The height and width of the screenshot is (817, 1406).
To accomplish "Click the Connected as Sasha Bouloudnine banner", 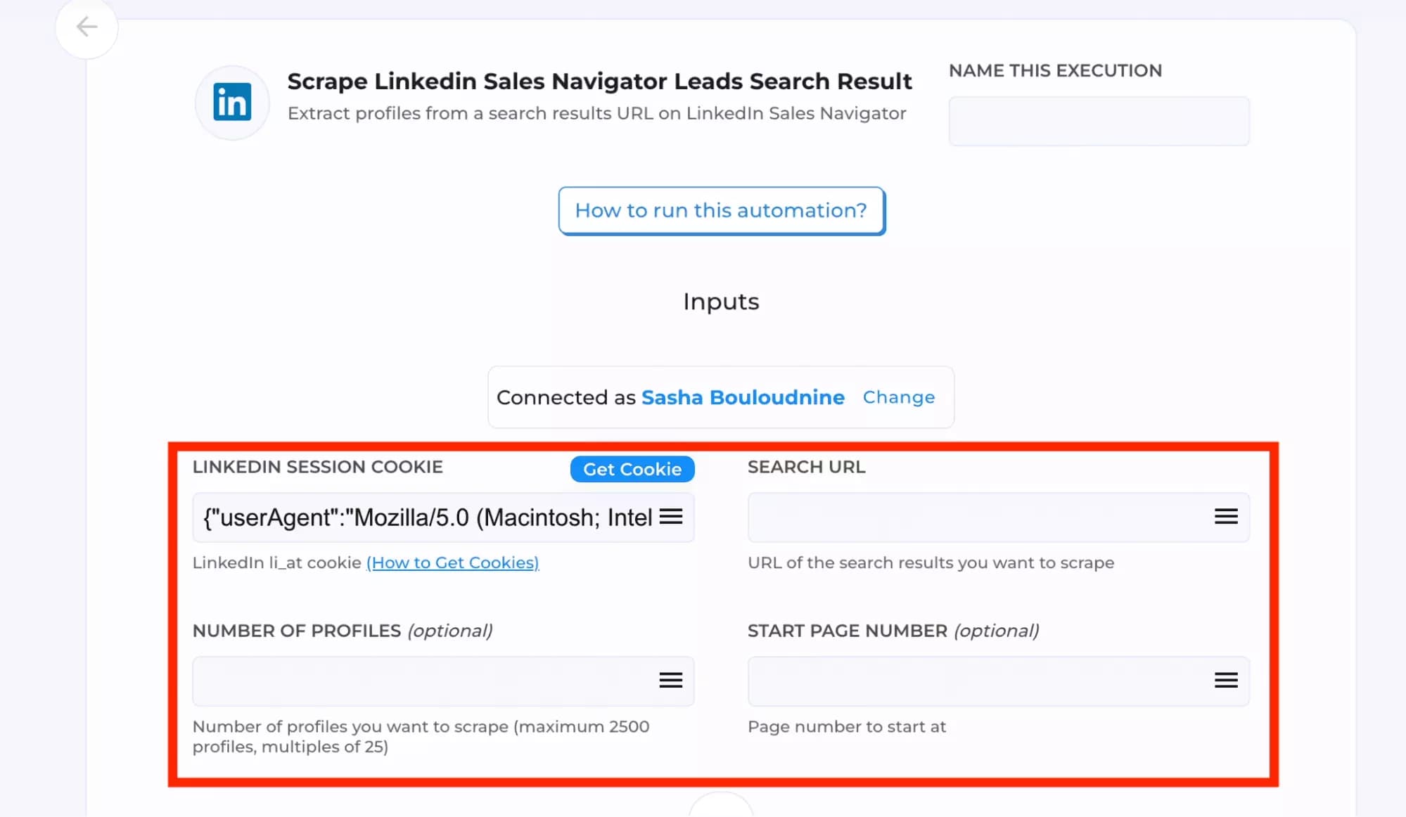I will pos(720,397).
